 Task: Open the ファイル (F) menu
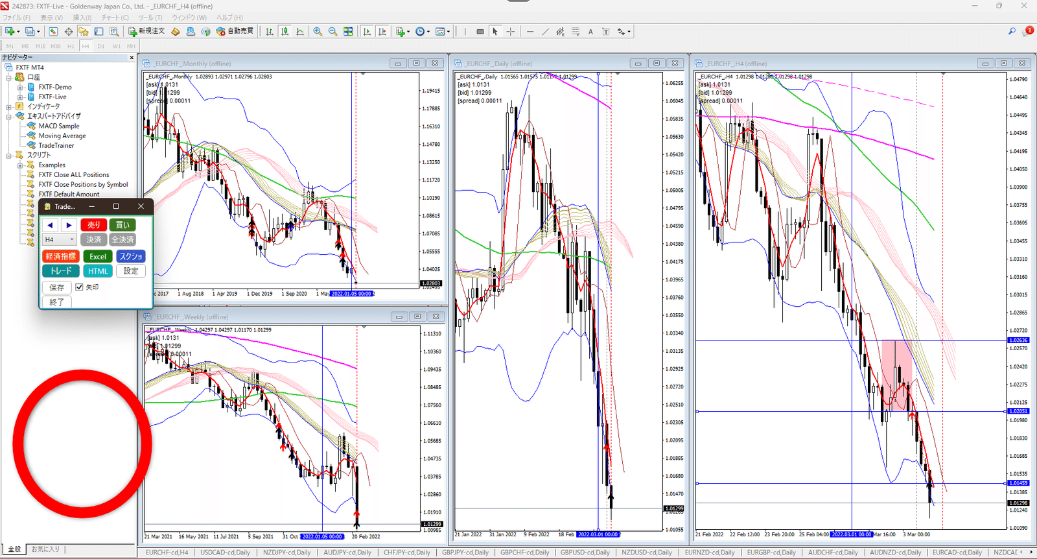pos(17,18)
